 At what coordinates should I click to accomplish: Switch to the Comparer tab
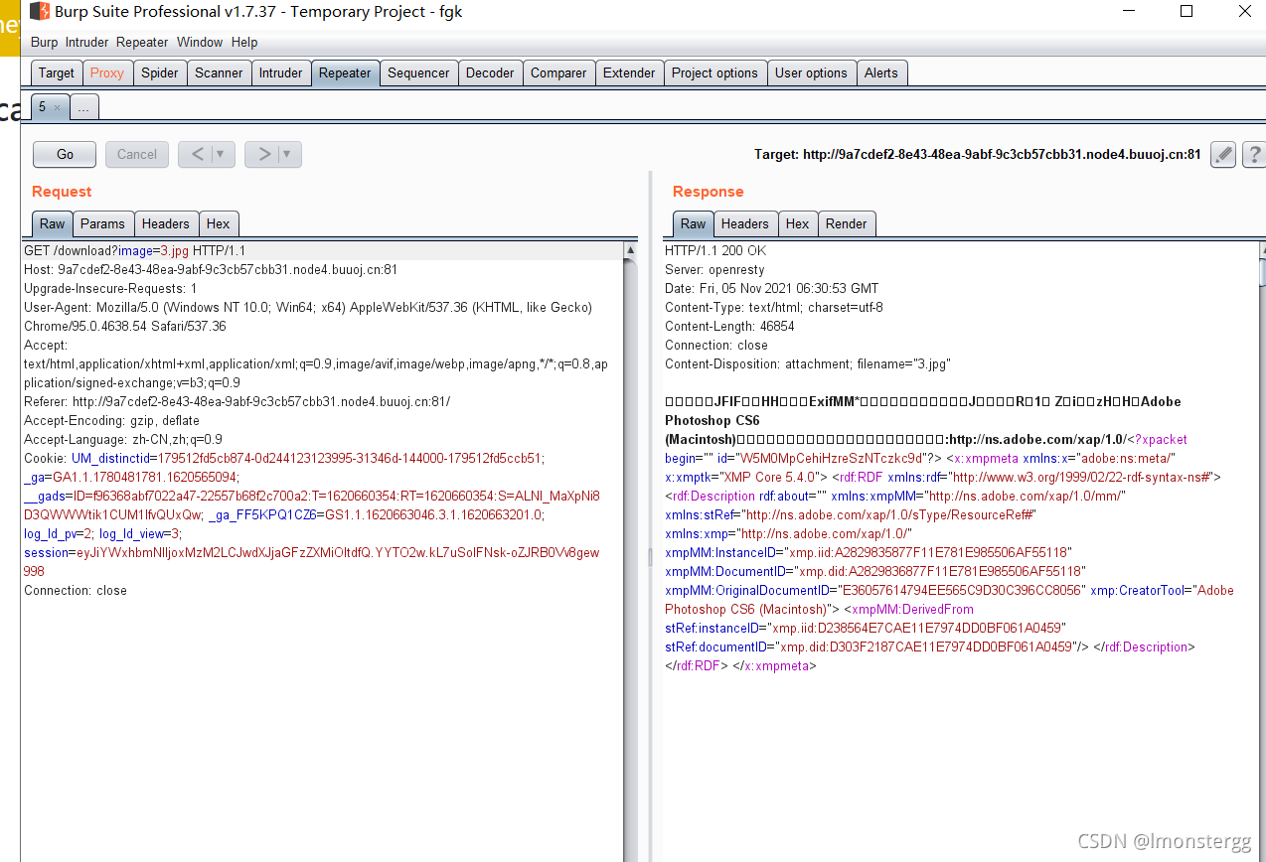pyautogui.click(x=558, y=72)
